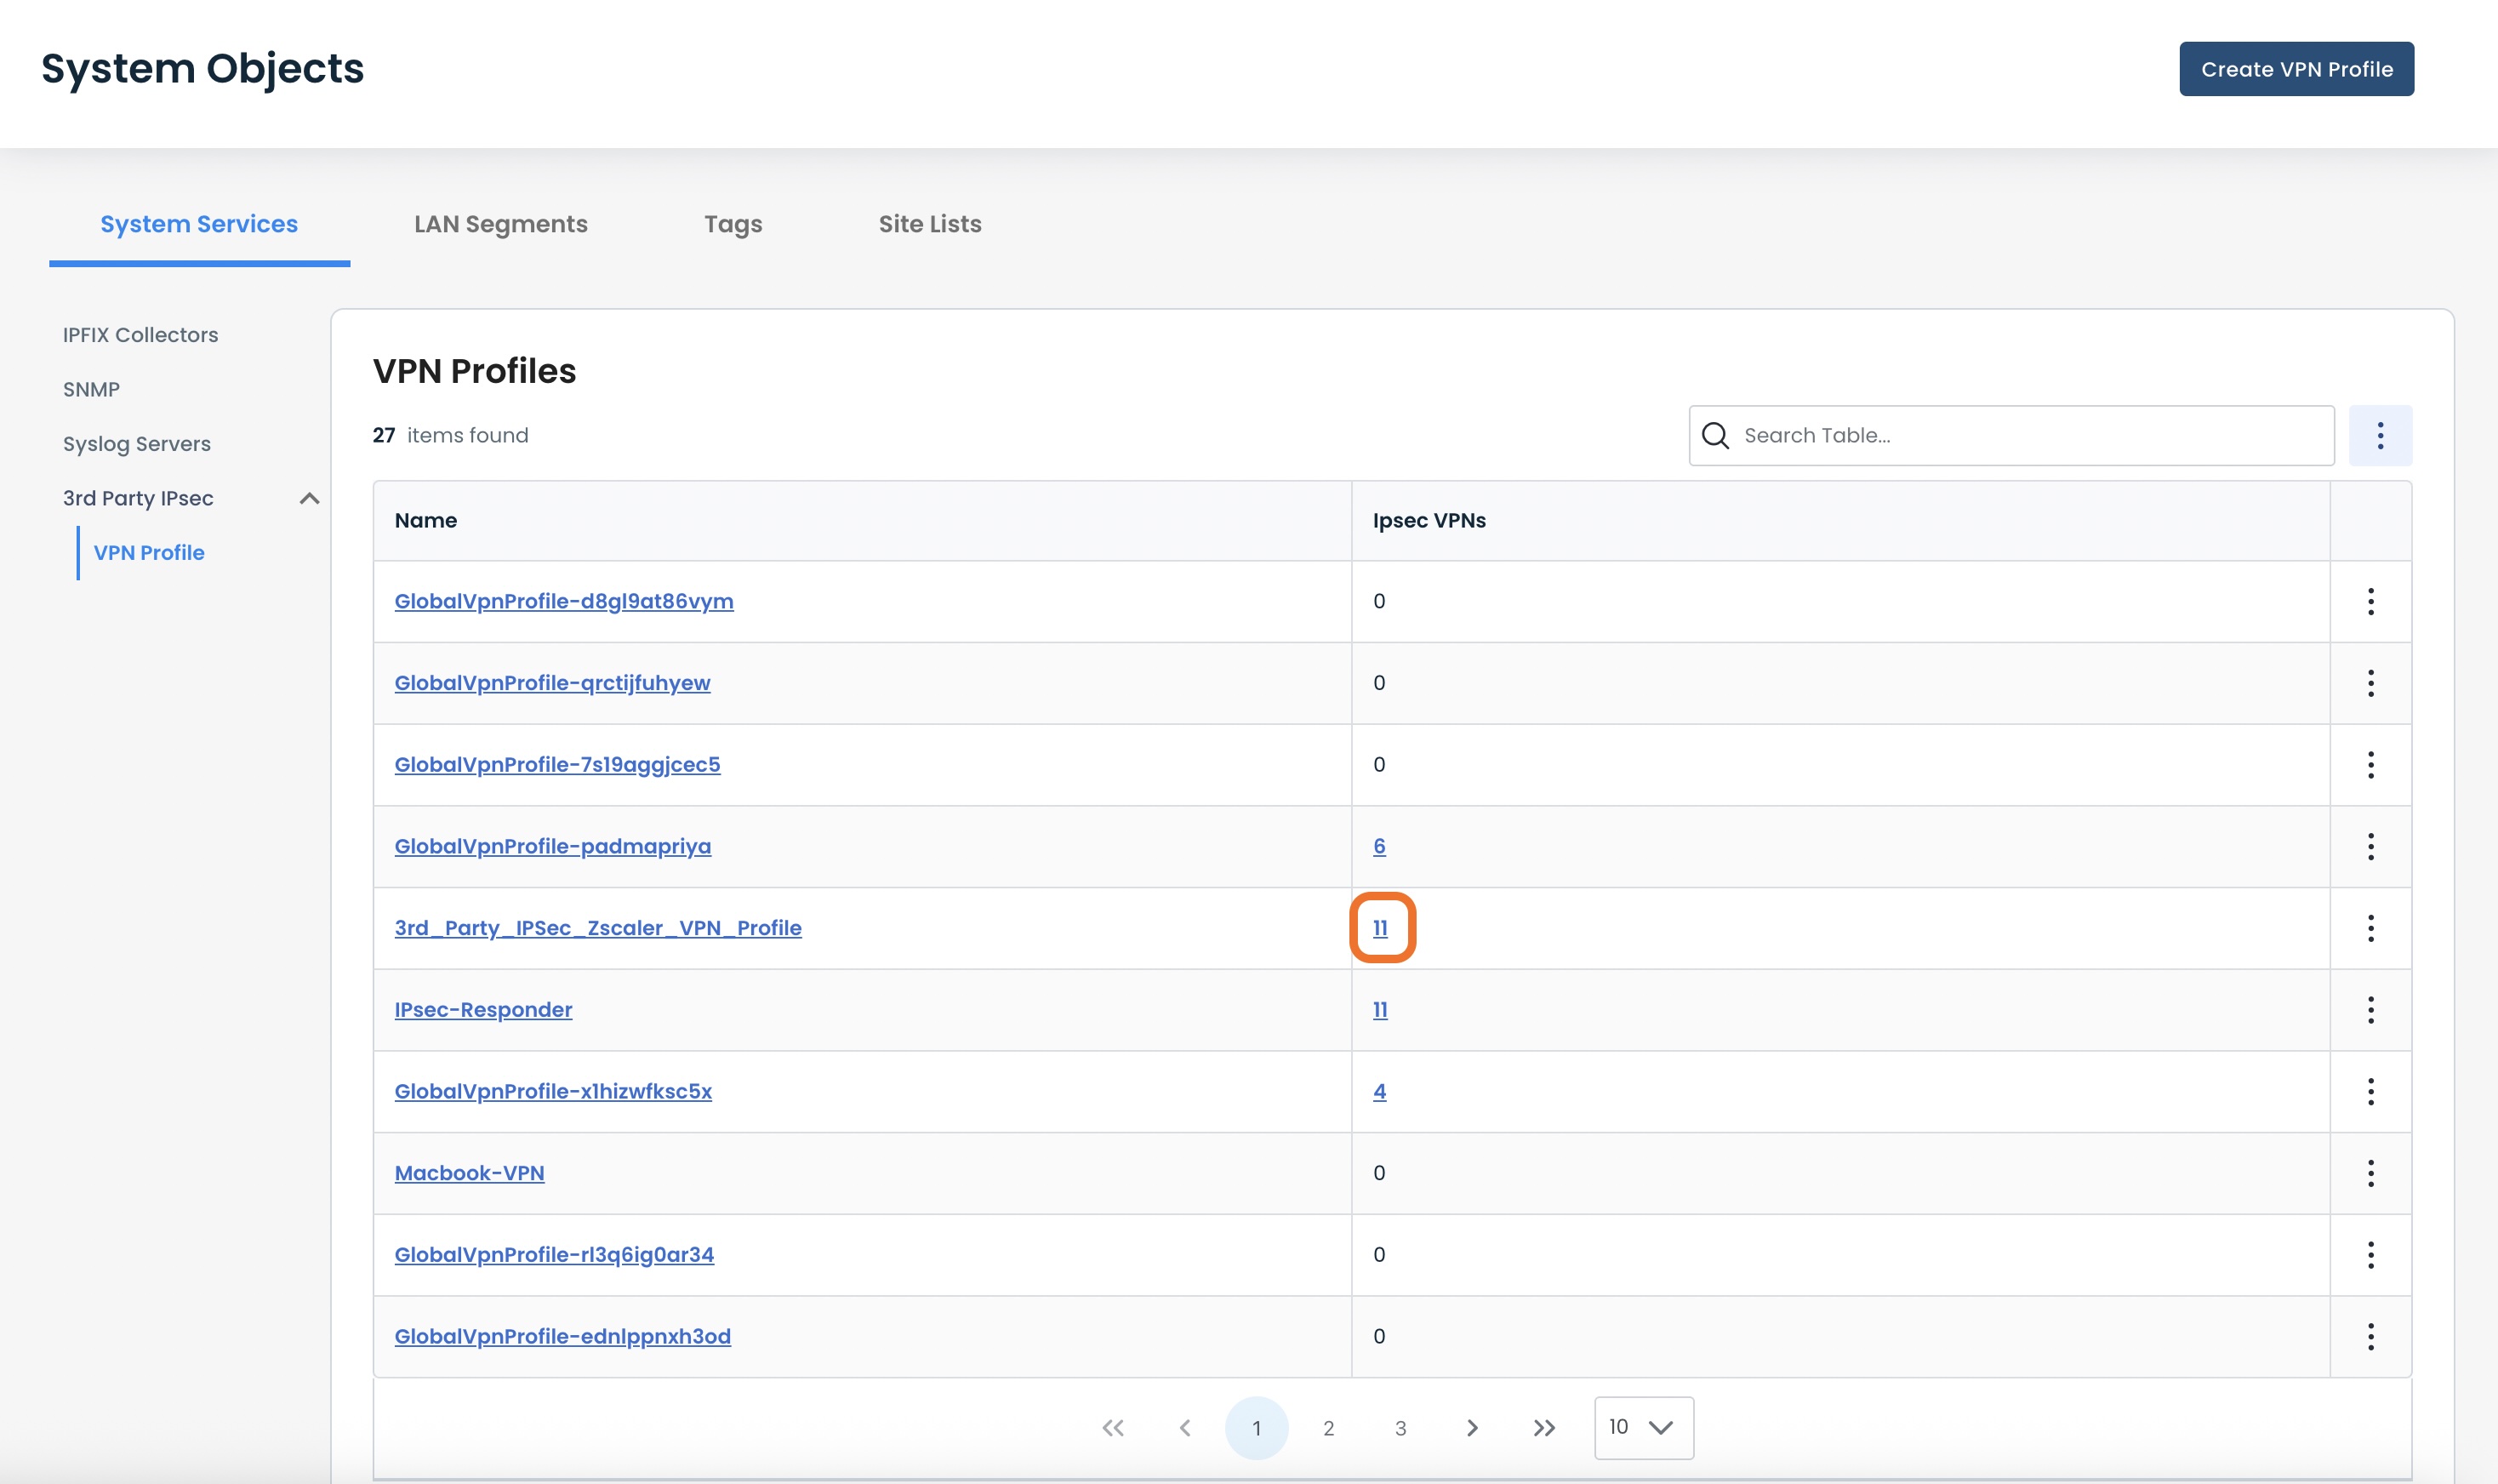Click Ipsec VPNs count 11 for IPsec-Responder
The width and height of the screenshot is (2498, 1484).
pos(1379,1010)
